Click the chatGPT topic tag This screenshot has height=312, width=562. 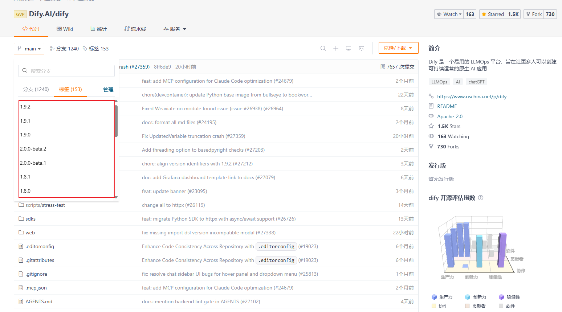[x=476, y=82]
